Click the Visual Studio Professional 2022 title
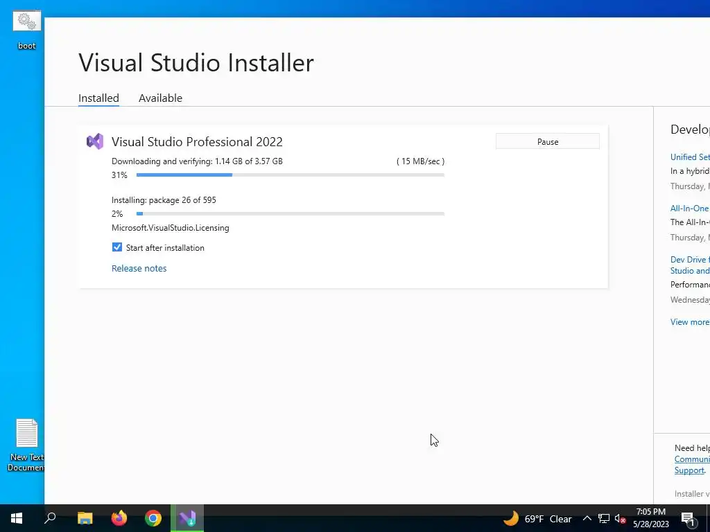This screenshot has width=710, height=532. coord(197,141)
